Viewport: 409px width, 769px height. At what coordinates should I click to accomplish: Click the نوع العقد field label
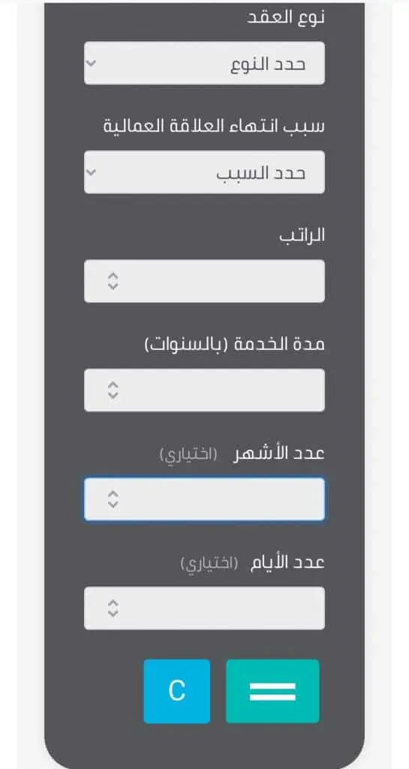(x=284, y=17)
